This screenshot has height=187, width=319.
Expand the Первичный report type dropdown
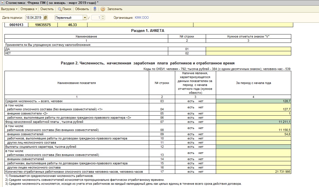click(85, 18)
